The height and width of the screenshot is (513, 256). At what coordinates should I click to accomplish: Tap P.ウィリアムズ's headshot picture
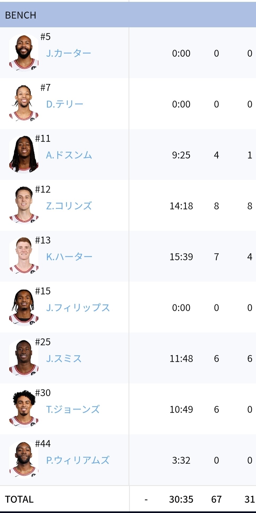(x=24, y=460)
